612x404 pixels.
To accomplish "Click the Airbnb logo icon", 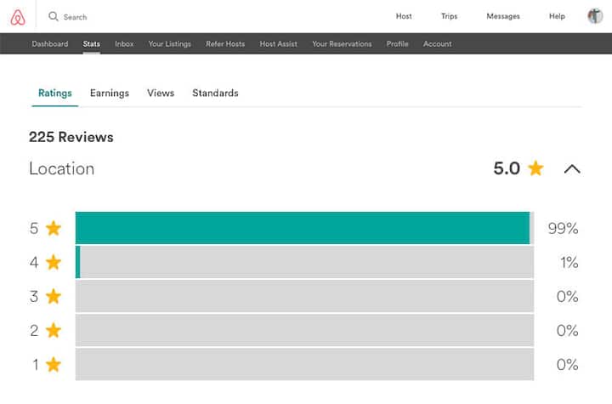I will pyautogui.click(x=17, y=16).
